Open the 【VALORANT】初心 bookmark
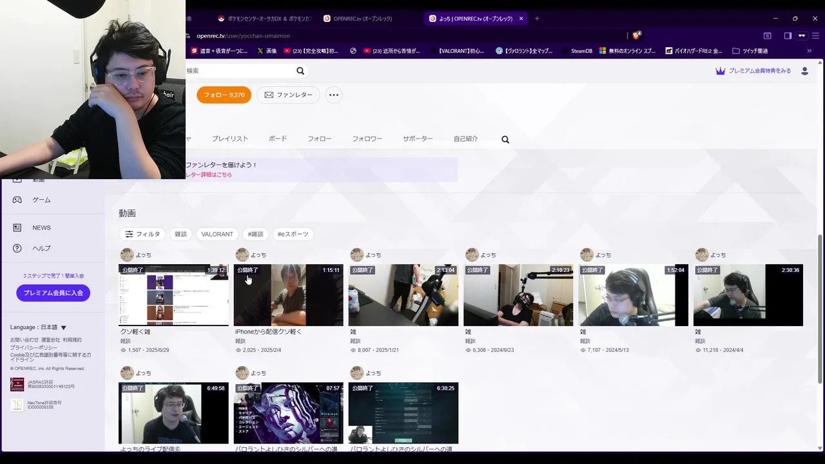 tap(458, 51)
